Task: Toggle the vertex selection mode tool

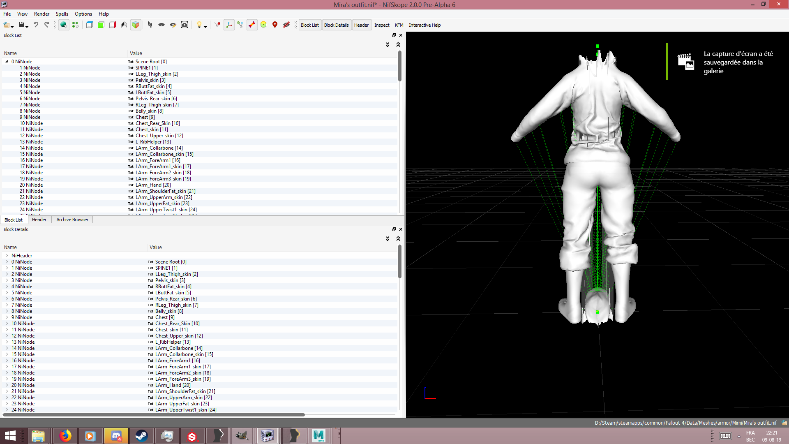Action: [x=75, y=25]
